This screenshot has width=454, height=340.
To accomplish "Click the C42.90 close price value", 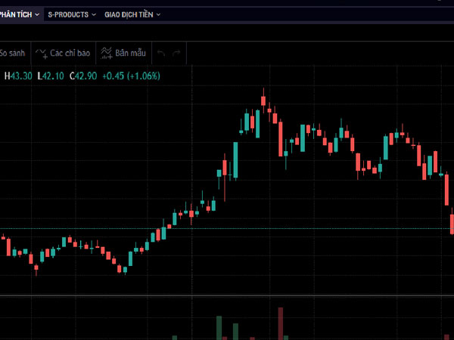I will click(x=84, y=76).
